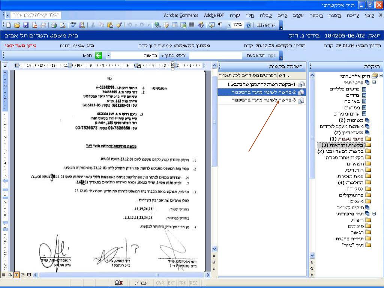
Task: Collapse the תיק אלקטרוני tree root
Action: [381, 76]
